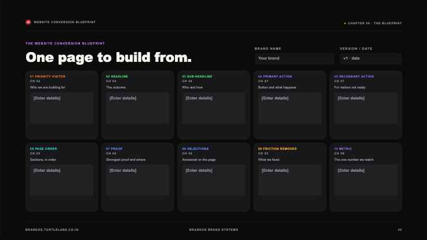427x240 pixels.
Task: Click the 'Secondary Action' card title
Action: 354,77
